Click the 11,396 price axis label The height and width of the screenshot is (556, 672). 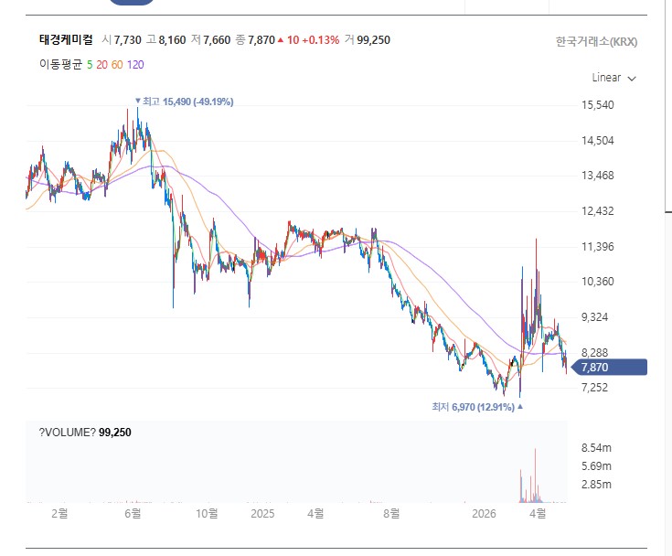click(x=598, y=247)
